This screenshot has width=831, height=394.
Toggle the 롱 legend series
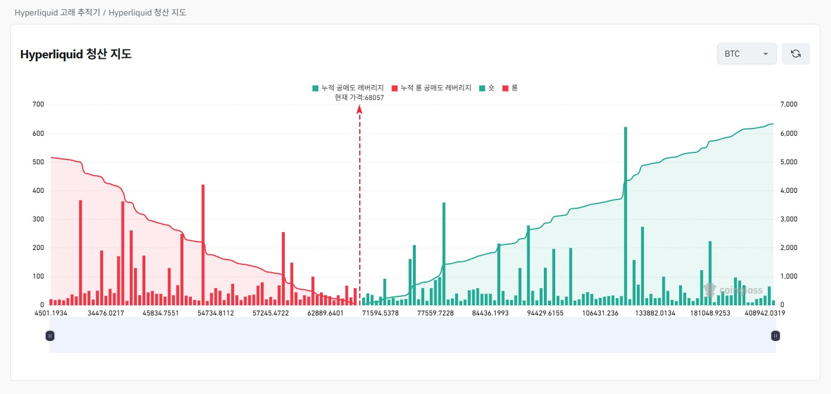(x=510, y=88)
